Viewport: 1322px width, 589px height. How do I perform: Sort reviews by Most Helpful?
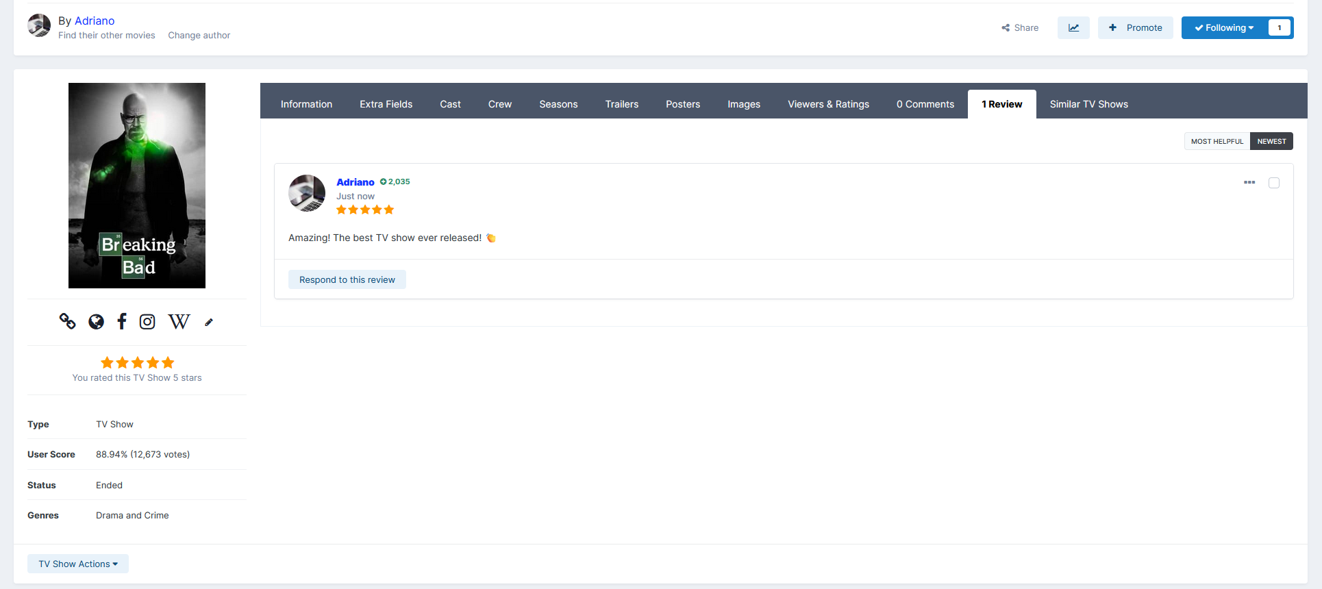(x=1217, y=141)
